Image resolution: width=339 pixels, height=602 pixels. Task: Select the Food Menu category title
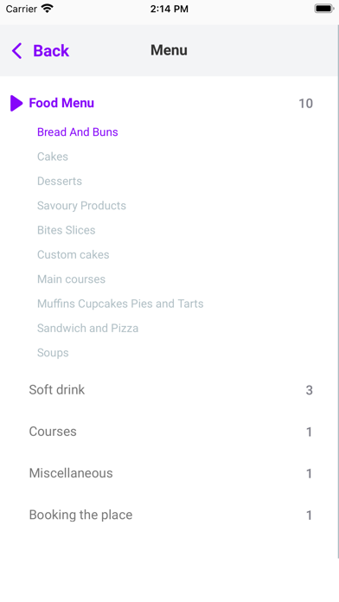coord(61,103)
